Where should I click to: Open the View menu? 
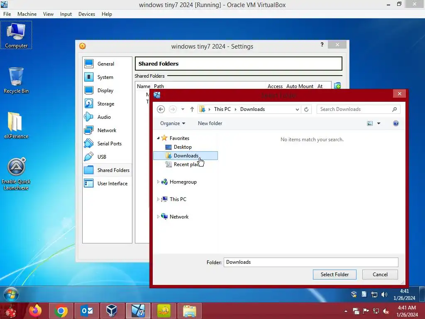pyautogui.click(x=48, y=14)
